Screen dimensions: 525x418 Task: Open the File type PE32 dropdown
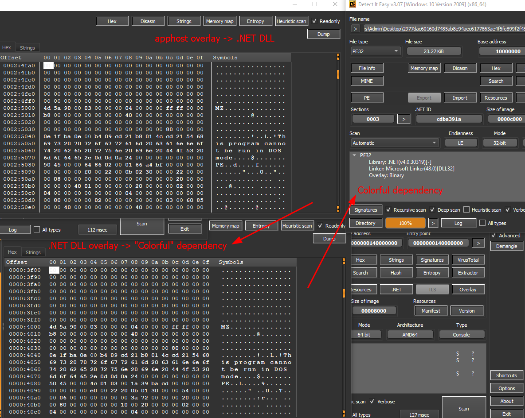tap(375, 51)
